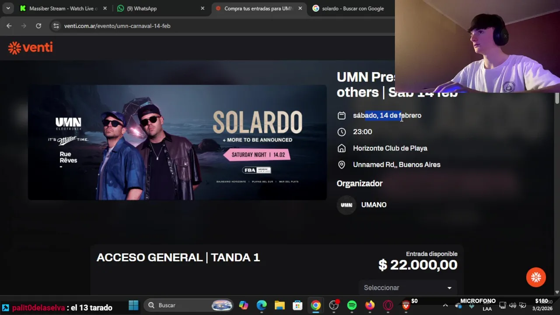Go back with the browser back arrow
Viewport: 560px width, 315px height.
pos(9,26)
